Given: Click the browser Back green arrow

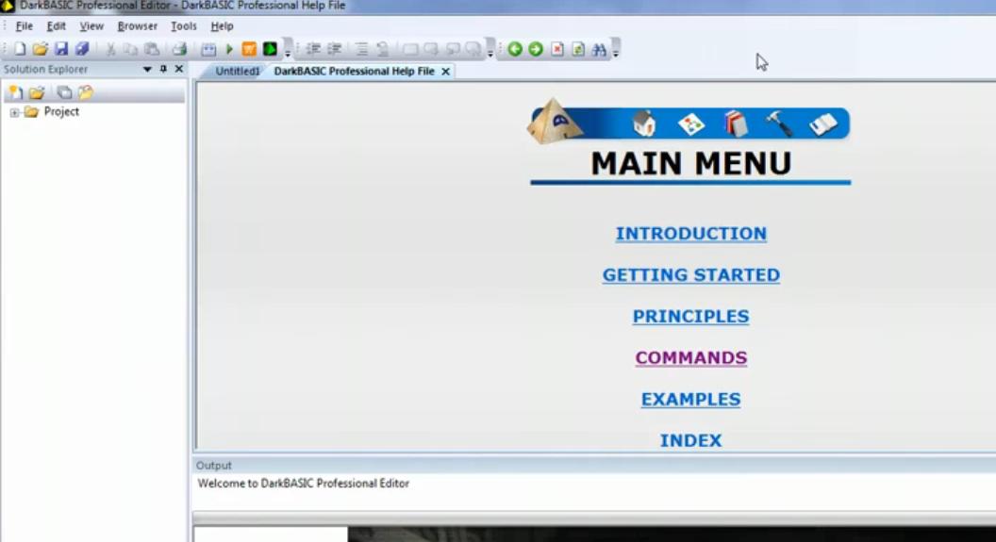Looking at the screenshot, I should [515, 49].
